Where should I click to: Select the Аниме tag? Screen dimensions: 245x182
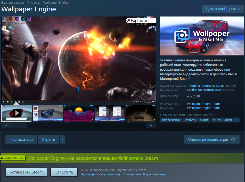[x=204, y=120]
